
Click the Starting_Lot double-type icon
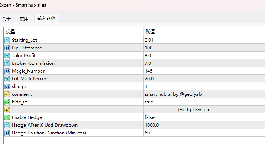(7, 40)
